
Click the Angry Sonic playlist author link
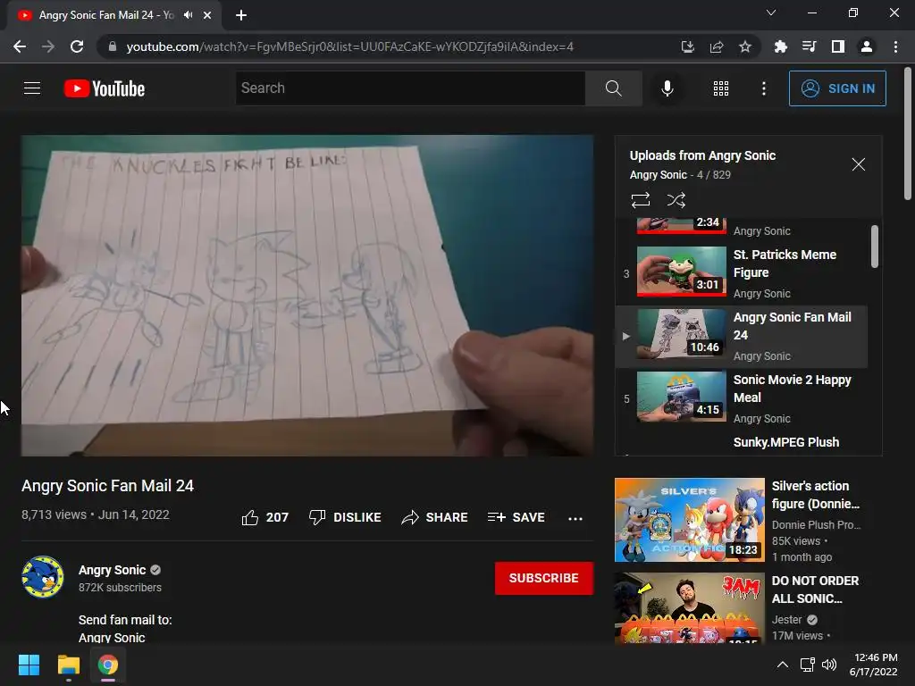659,174
